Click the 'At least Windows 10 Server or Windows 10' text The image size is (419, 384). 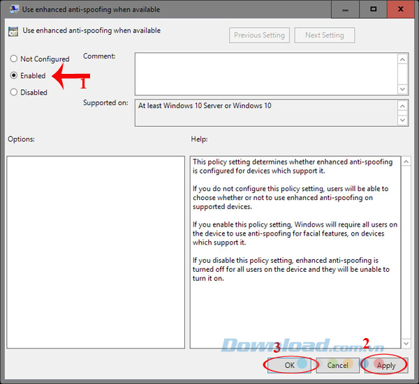click(x=205, y=106)
